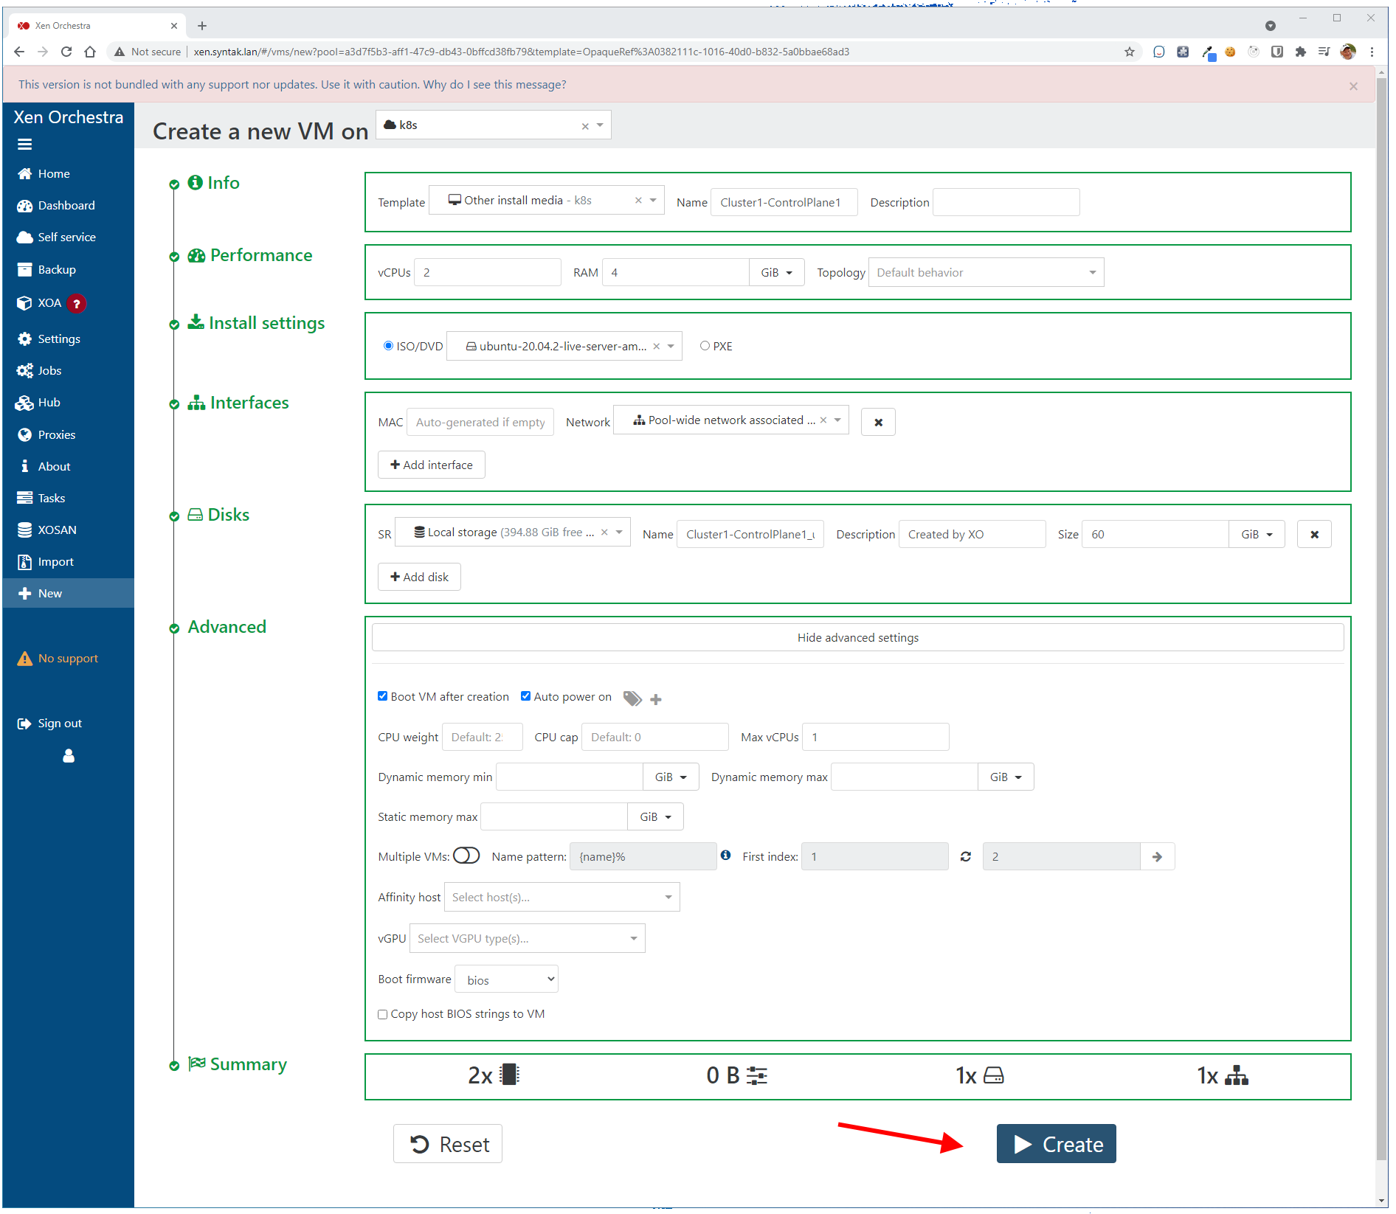This screenshot has width=1396, height=1214.
Task: Open Dashboard in the sidebar
Action: 66,206
